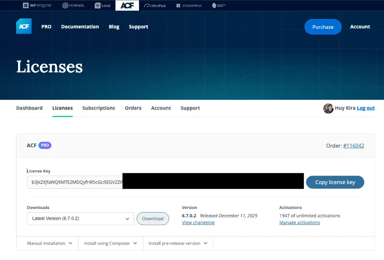Screen dimensions: 384x260
Task: Open the Flywheel brand link
Action: (74, 5)
